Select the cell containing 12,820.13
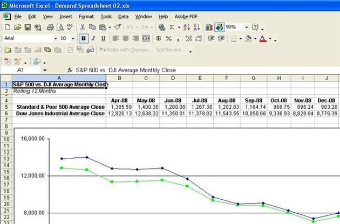This screenshot has width=340, height=224. pyautogui.click(x=119, y=114)
